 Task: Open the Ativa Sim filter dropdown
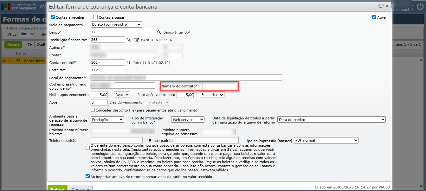click(x=26, y=34)
